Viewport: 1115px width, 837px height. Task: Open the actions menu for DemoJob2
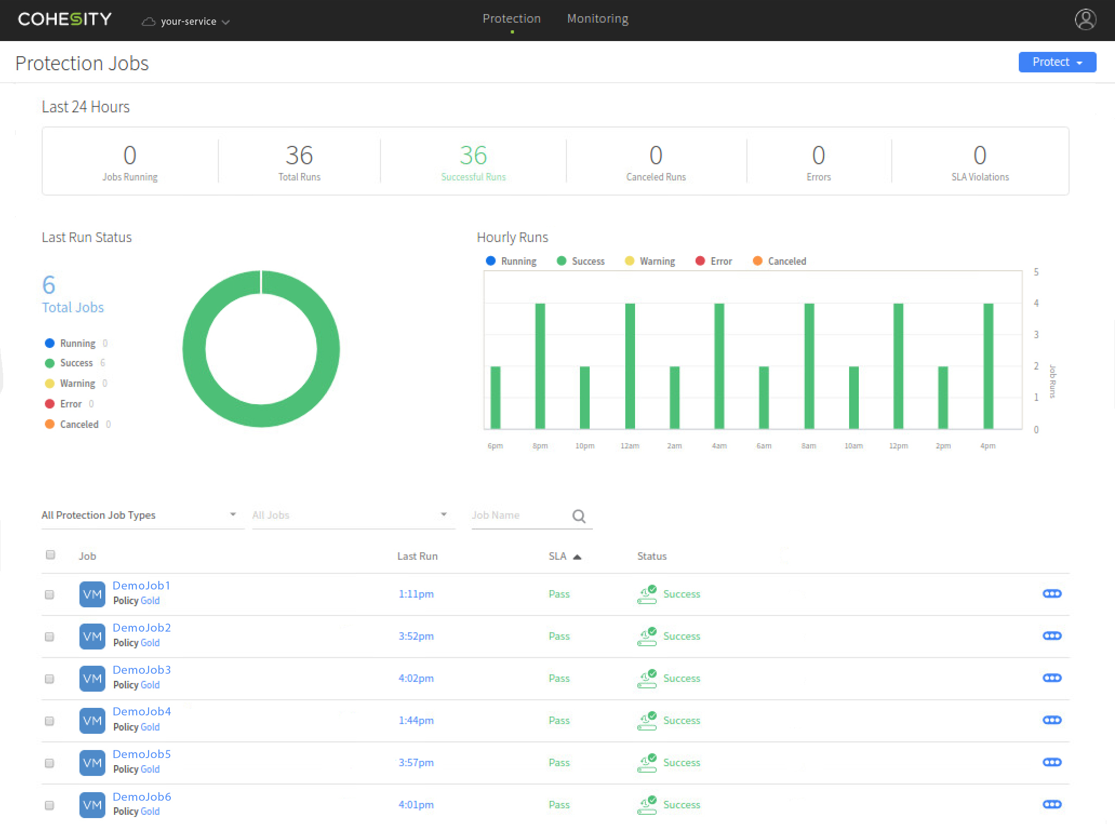point(1051,636)
